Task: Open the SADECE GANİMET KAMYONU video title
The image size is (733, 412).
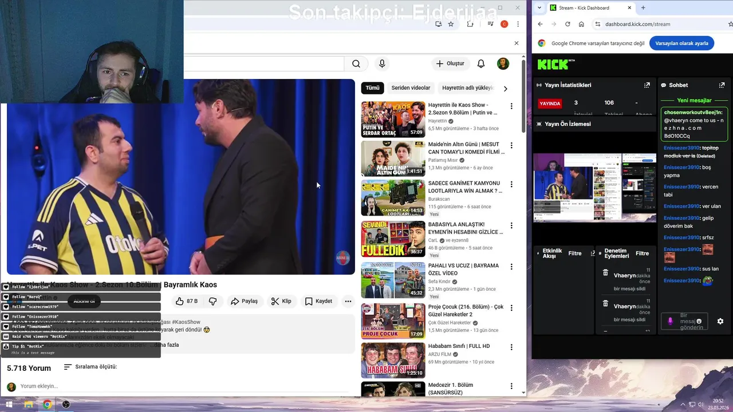Action: point(466,187)
